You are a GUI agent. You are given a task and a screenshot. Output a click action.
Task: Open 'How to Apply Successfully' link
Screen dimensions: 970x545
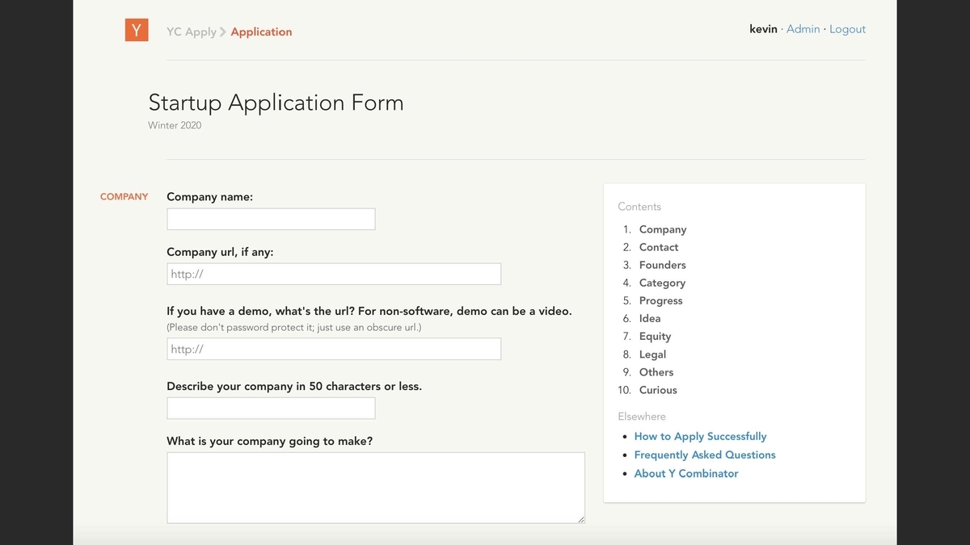click(x=700, y=436)
